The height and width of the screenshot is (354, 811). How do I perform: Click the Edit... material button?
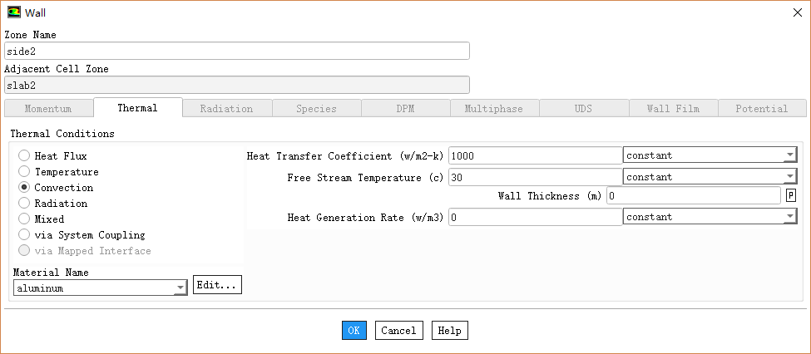click(x=217, y=286)
